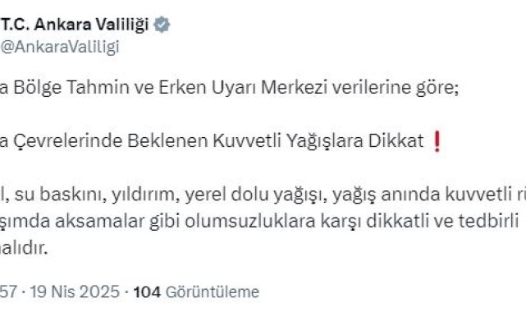The width and height of the screenshot is (526, 312).
Task: Click the phrase 'Kuvvetli Yağışlara Dikkat'
Action: point(318,141)
